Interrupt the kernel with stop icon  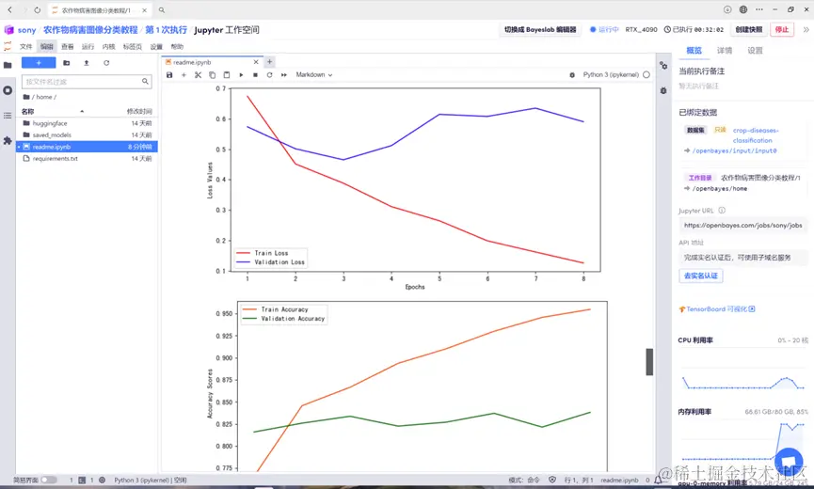point(255,74)
